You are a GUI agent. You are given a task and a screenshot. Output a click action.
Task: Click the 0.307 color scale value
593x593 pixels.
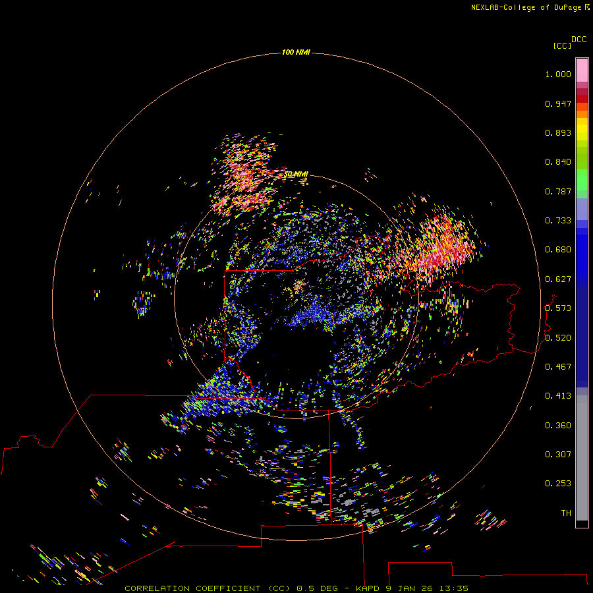(x=558, y=455)
